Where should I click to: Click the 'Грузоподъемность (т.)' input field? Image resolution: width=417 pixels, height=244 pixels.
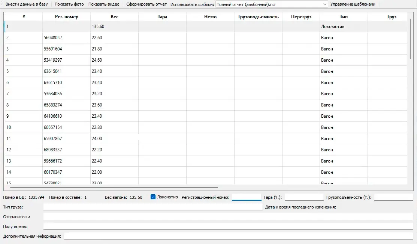(393, 197)
